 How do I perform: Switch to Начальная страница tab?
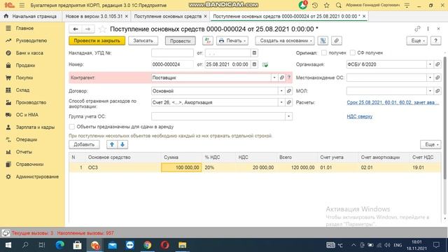tap(30, 16)
